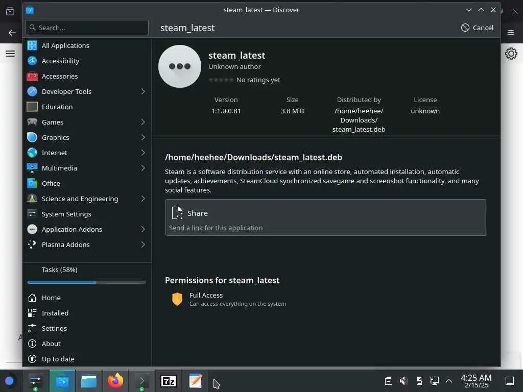Screen dimensions: 523x392
Task: Click the 1:1.0.0.81 version value
Action: pyautogui.click(x=226, y=111)
